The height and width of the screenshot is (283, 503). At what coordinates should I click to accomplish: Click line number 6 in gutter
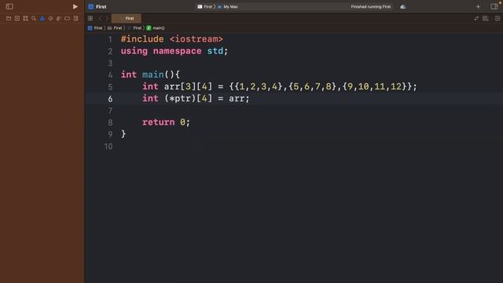tap(110, 99)
